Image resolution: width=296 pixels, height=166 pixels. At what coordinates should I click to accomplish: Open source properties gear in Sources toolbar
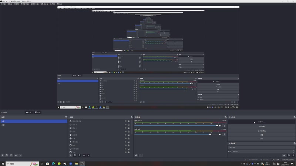[80, 155]
